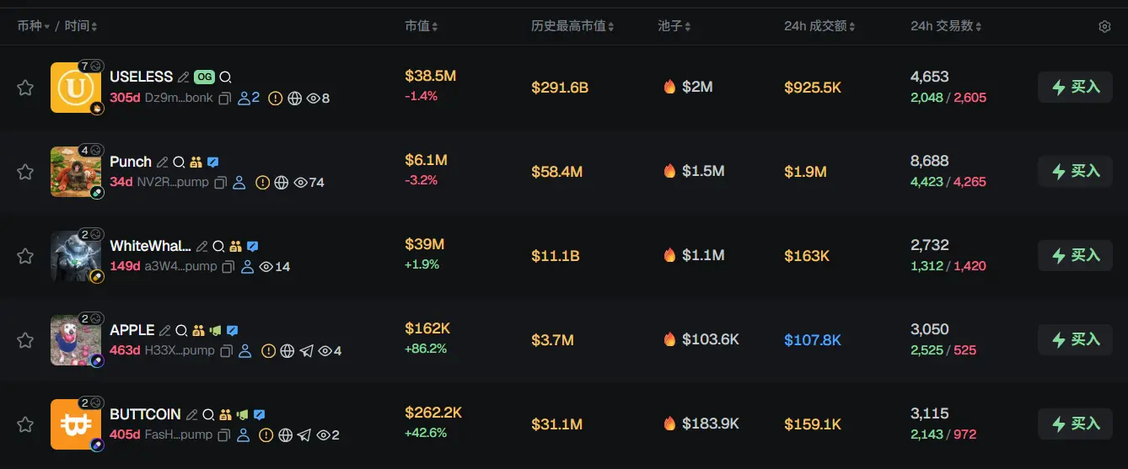Buy BUTTCOIN with its 买入 button
The image size is (1128, 469).
point(1075,424)
